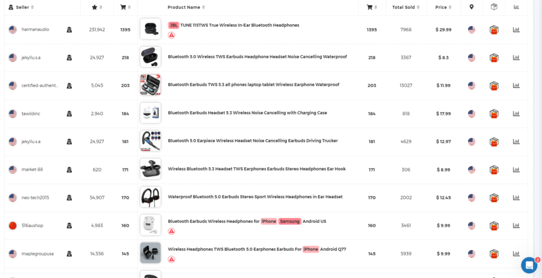
Task: Click the red warning icon under the Q77 earbuds title
Action: click(171, 259)
